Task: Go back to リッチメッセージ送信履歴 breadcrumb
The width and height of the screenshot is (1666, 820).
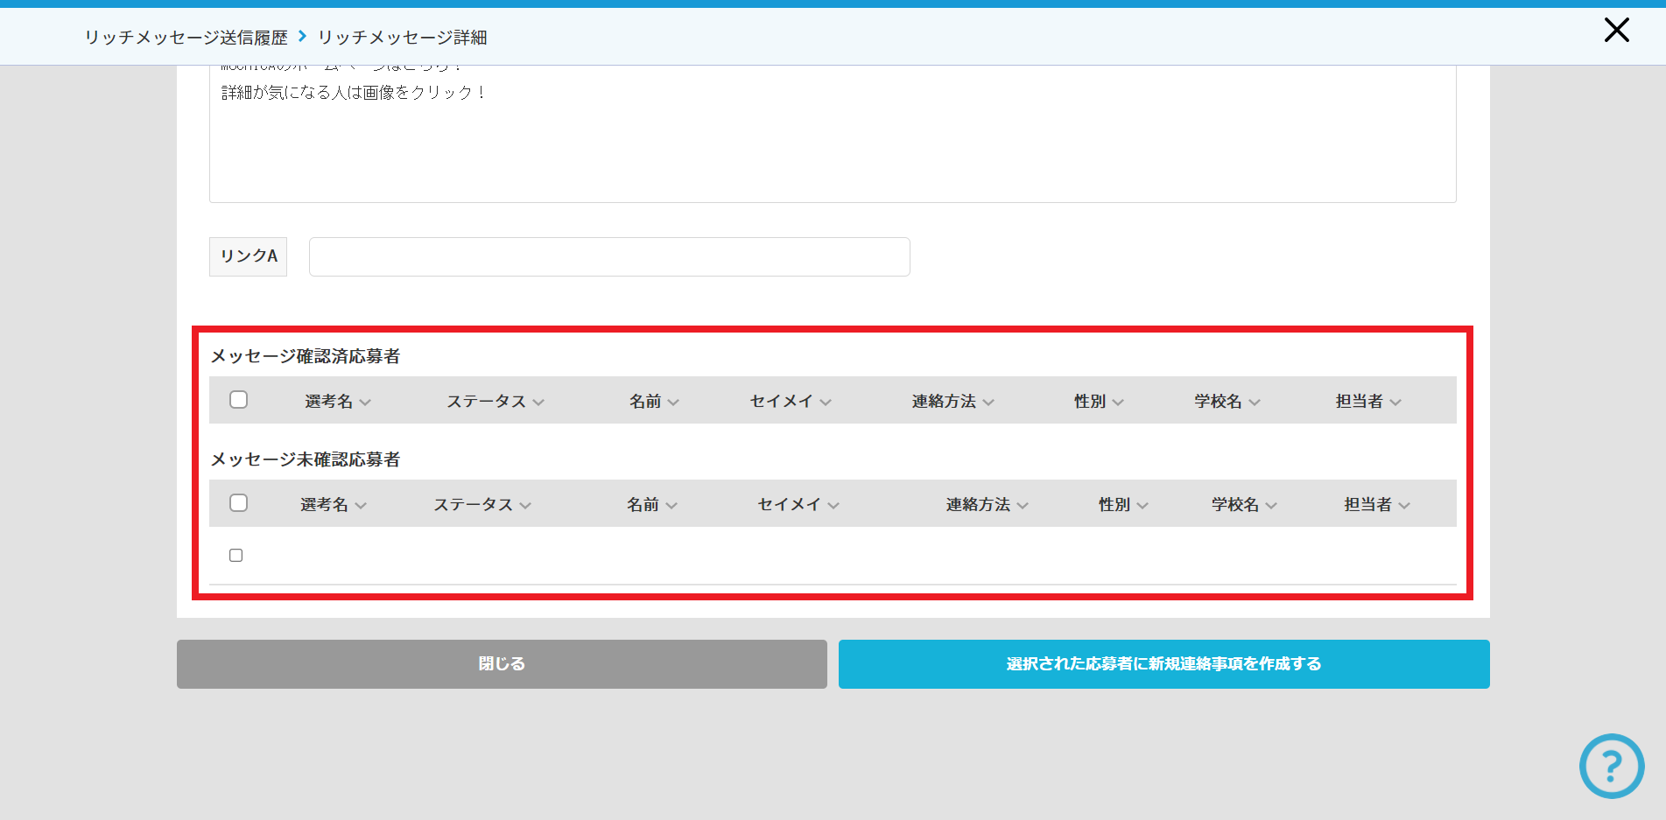Action: tap(186, 38)
